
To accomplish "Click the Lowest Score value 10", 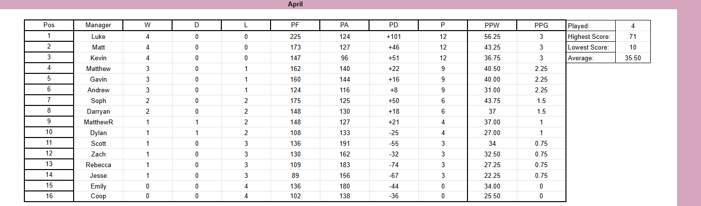I will click(x=633, y=47).
